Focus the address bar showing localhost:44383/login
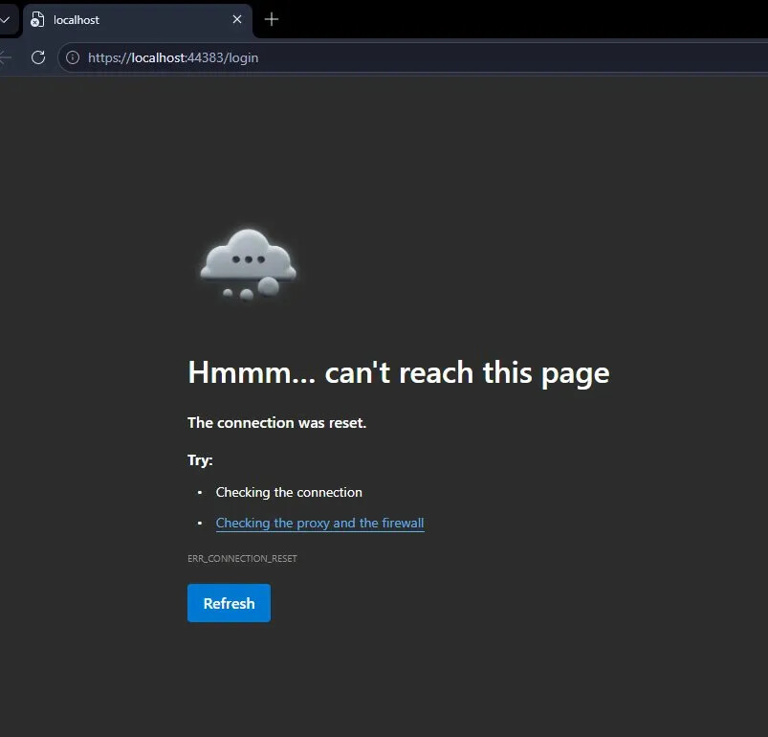Viewport: 768px width, 737px height. (430, 57)
